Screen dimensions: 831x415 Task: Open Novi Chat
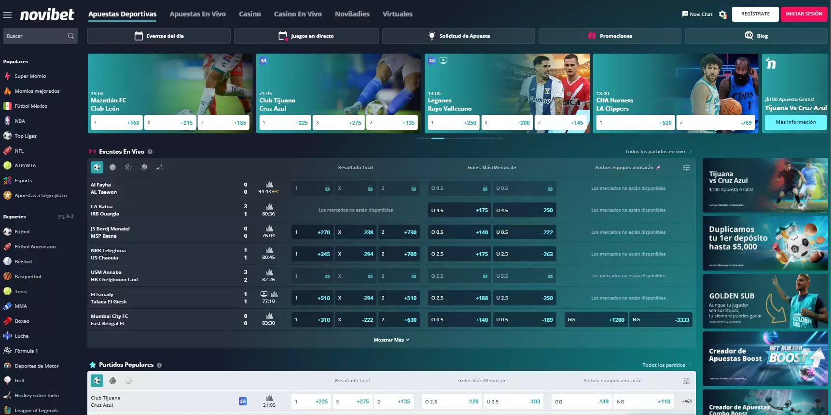click(x=697, y=14)
